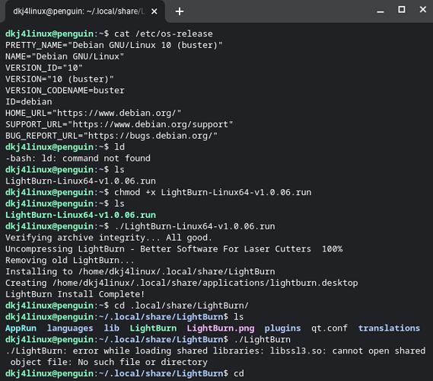Viewport: 433px width, 381px height.
Task: Click the chmod +x command line
Action: (212, 193)
